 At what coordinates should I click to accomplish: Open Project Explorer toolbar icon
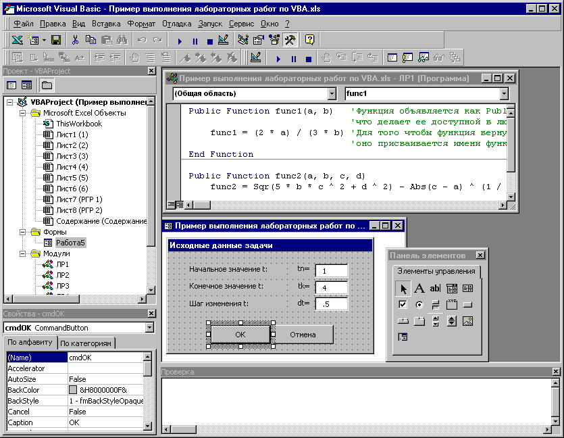(x=243, y=40)
